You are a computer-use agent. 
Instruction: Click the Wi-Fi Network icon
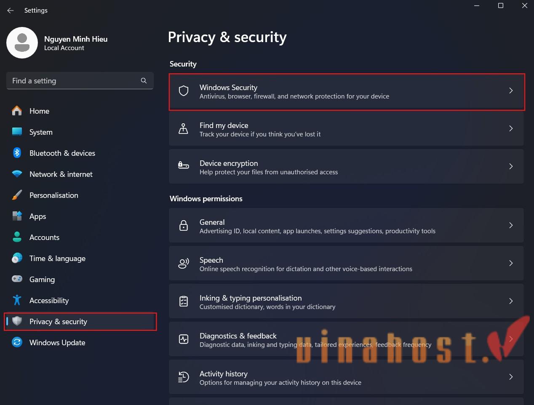(x=17, y=174)
